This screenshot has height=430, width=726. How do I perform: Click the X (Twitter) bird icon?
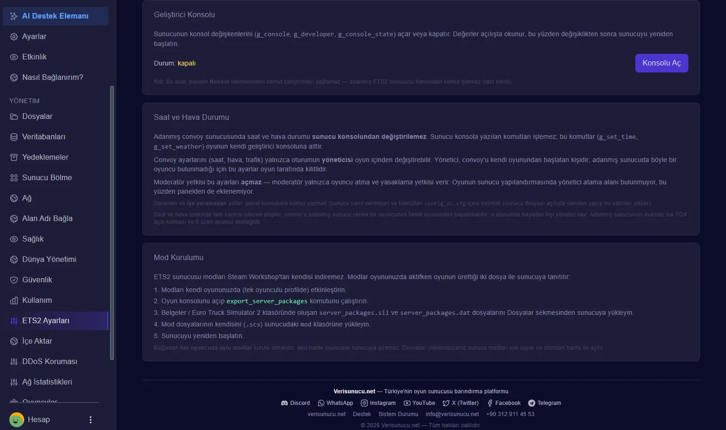[x=446, y=403]
